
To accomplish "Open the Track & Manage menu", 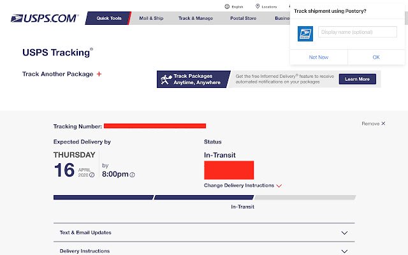I will (196, 18).
